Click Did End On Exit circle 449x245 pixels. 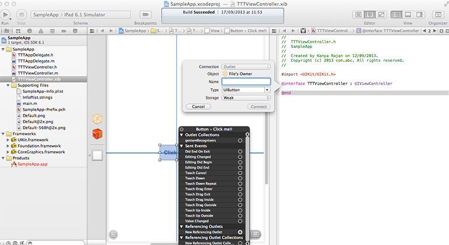240,152
